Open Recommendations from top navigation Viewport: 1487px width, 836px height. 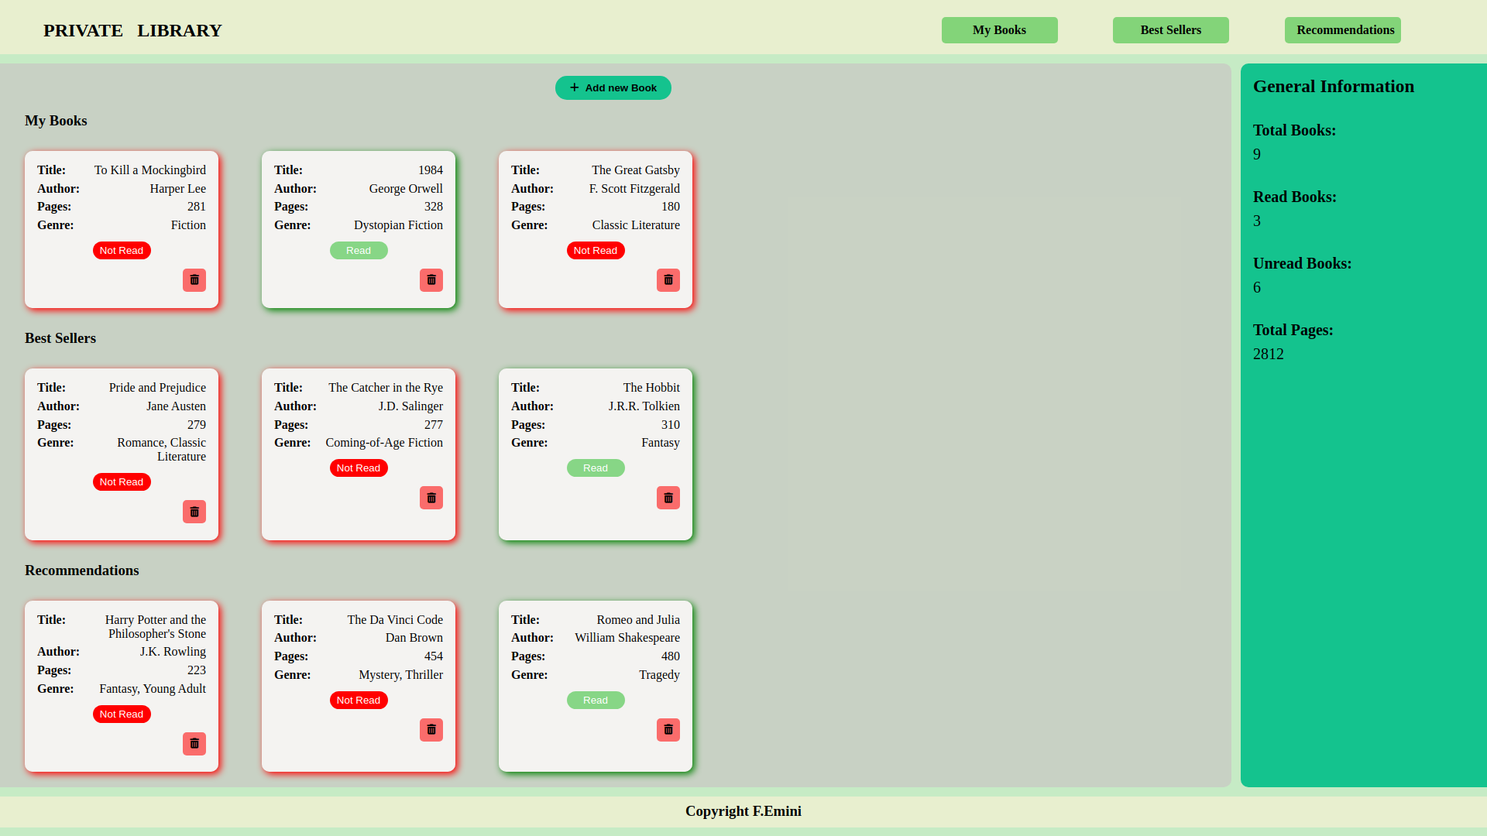tap(1342, 30)
